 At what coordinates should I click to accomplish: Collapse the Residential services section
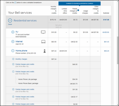[x=10, y=20]
